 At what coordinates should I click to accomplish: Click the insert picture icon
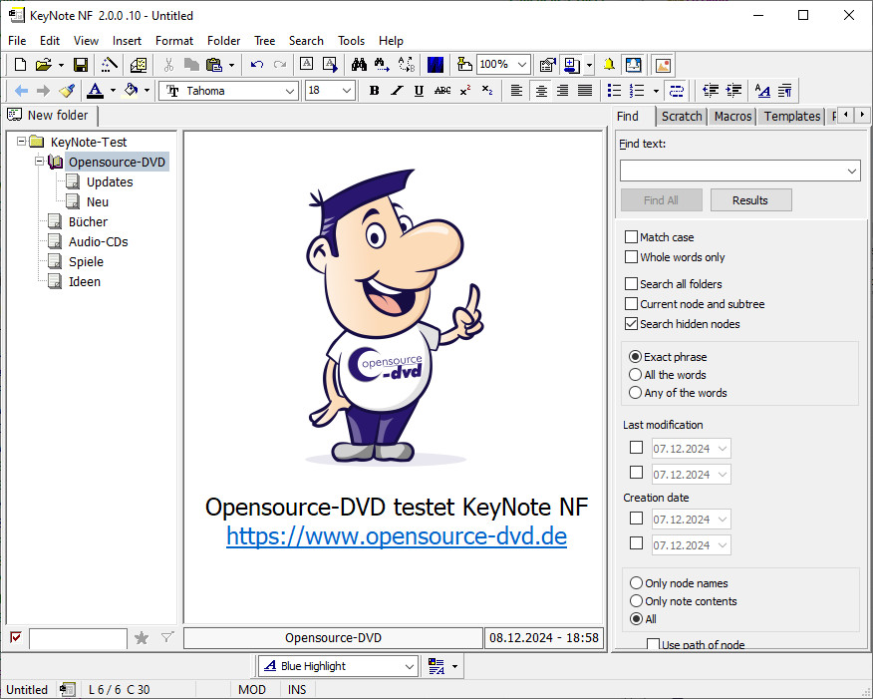click(x=663, y=65)
